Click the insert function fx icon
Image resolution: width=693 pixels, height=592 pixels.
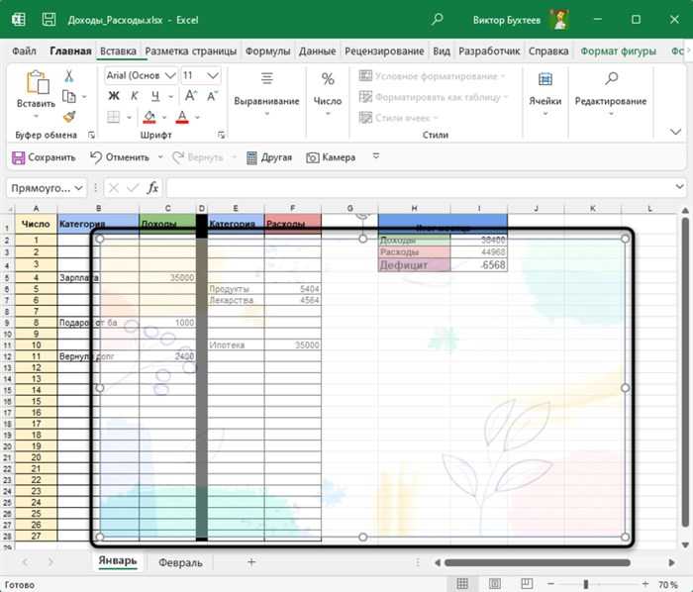(x=152, y=188)
